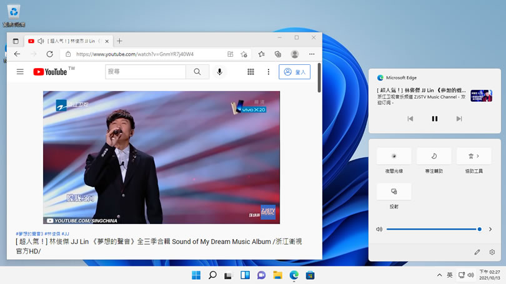Mute volume via speaker icon in panel

379,229
